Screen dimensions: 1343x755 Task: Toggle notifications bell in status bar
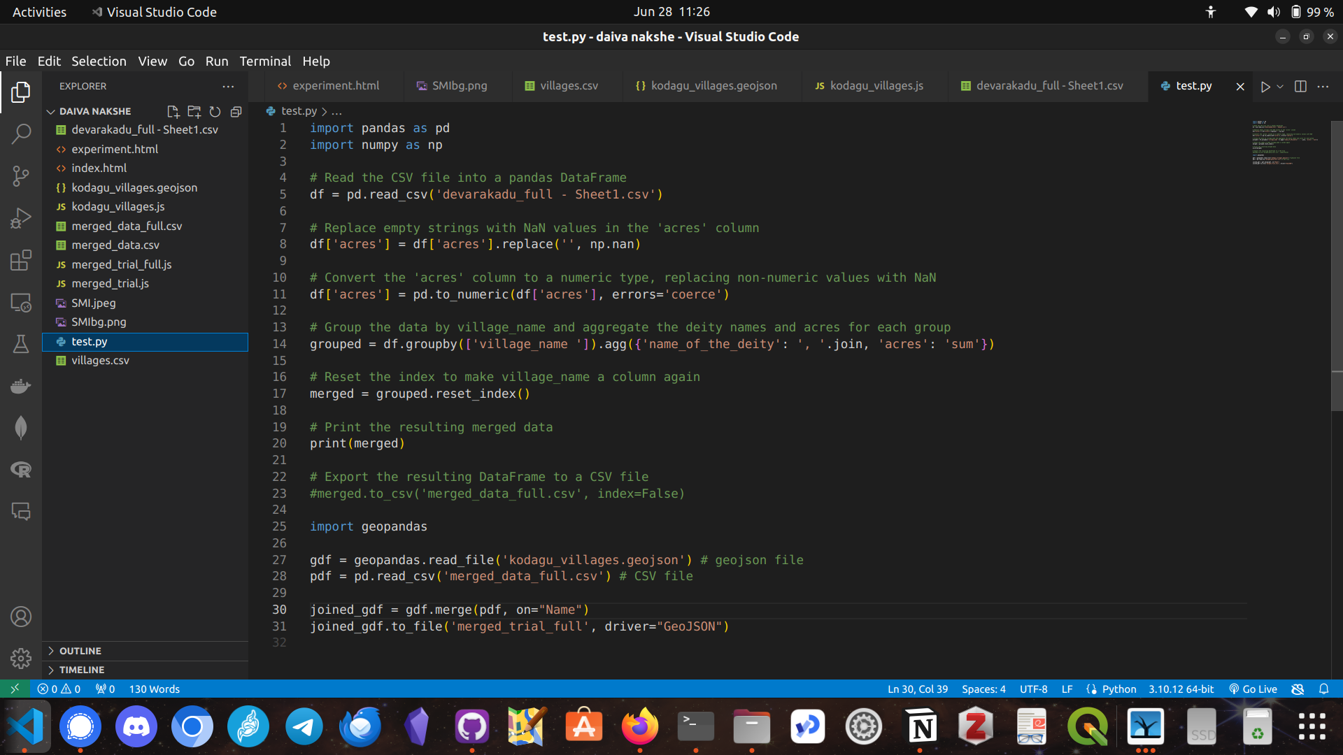1323,689
